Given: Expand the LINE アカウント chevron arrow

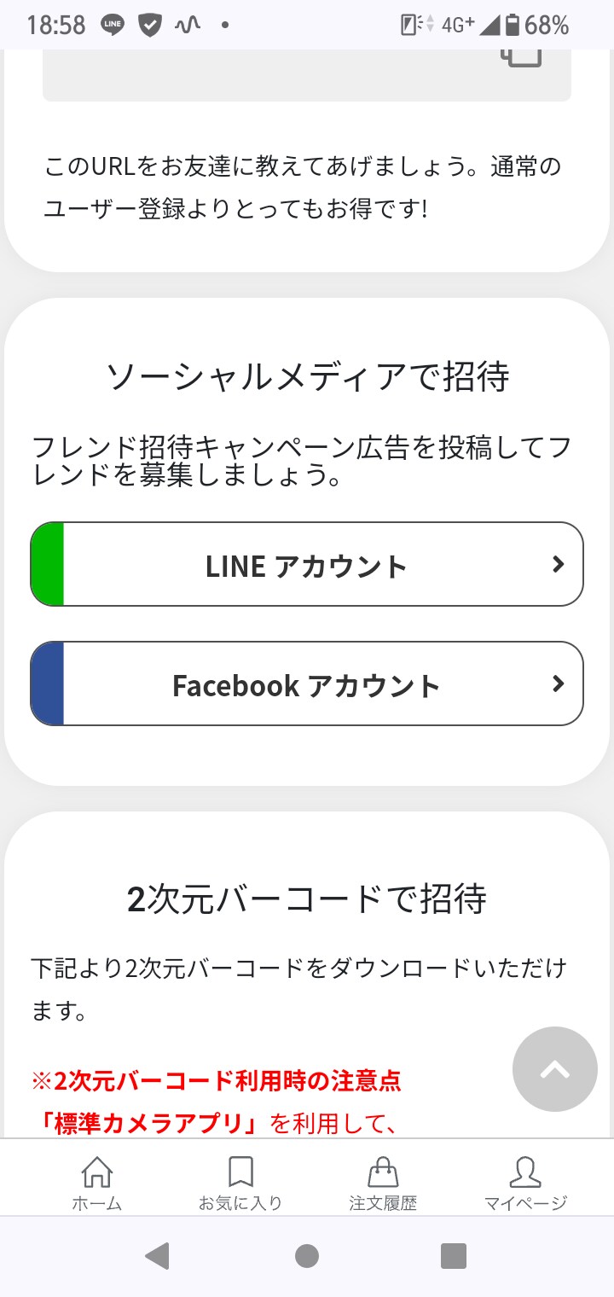Looking at the screenshot, I should pyautogui.click(x=559, y=564).
